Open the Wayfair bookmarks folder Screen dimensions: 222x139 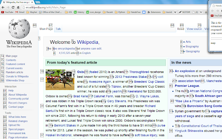[32, 12]
